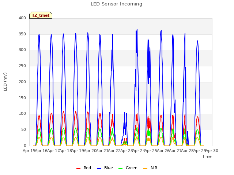Click the 200 y-axis tick label
Viewport: 234px width, 175px height.
click(22, 82)
